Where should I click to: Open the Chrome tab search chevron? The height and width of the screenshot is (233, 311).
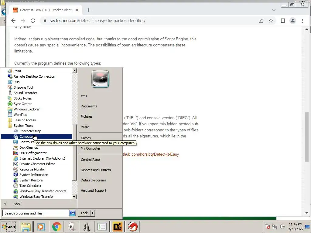(274, 10)
